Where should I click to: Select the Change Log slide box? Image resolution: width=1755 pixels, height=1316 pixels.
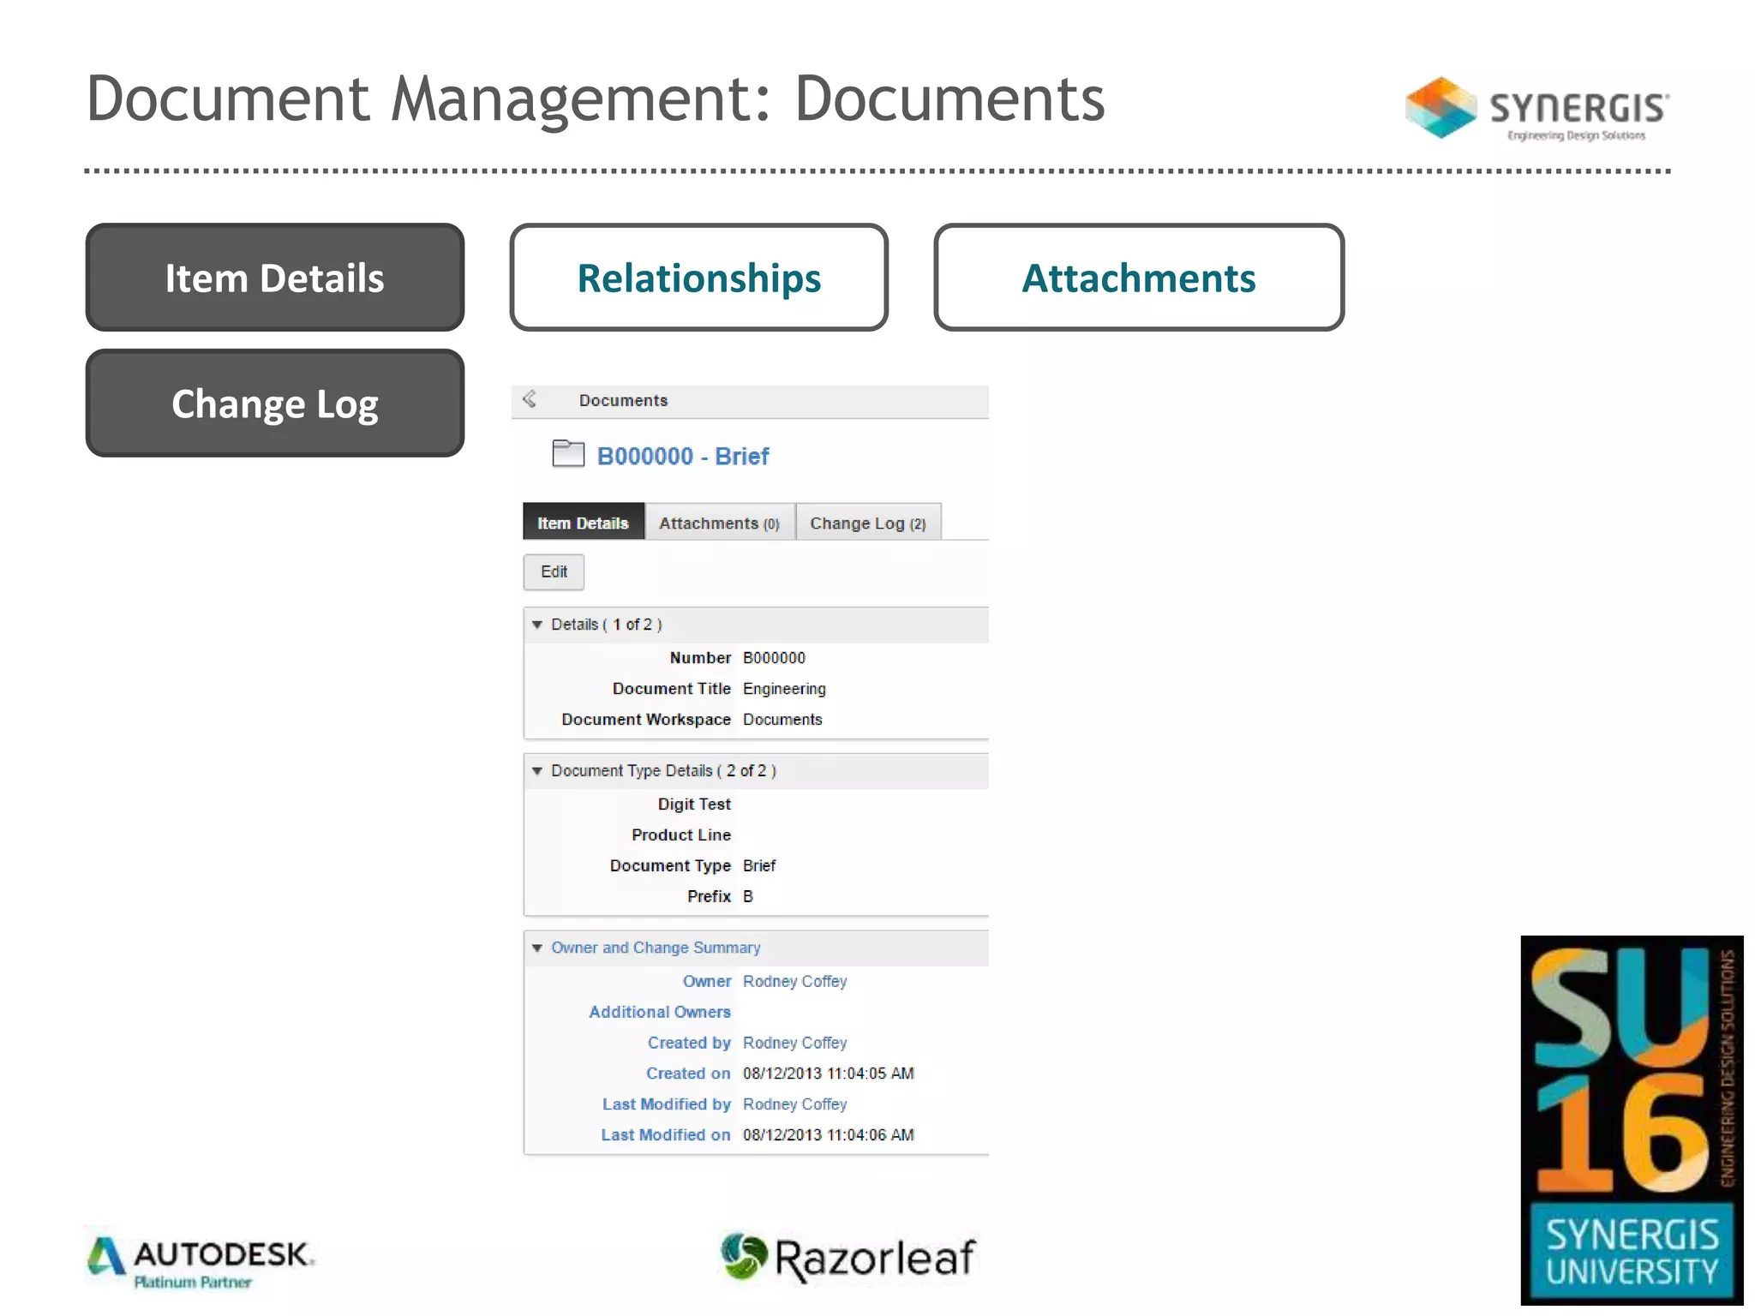275,403
